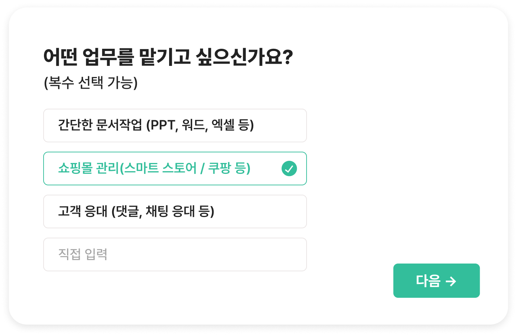Select the 간단한 문서작업 option
The width and height of the screenshot is (517, 335).
tap(175, 125)
